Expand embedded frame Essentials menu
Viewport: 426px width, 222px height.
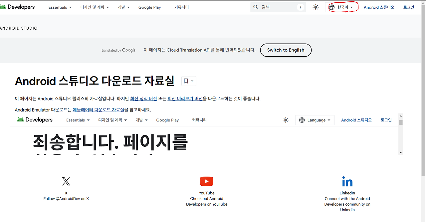[78, 120]
